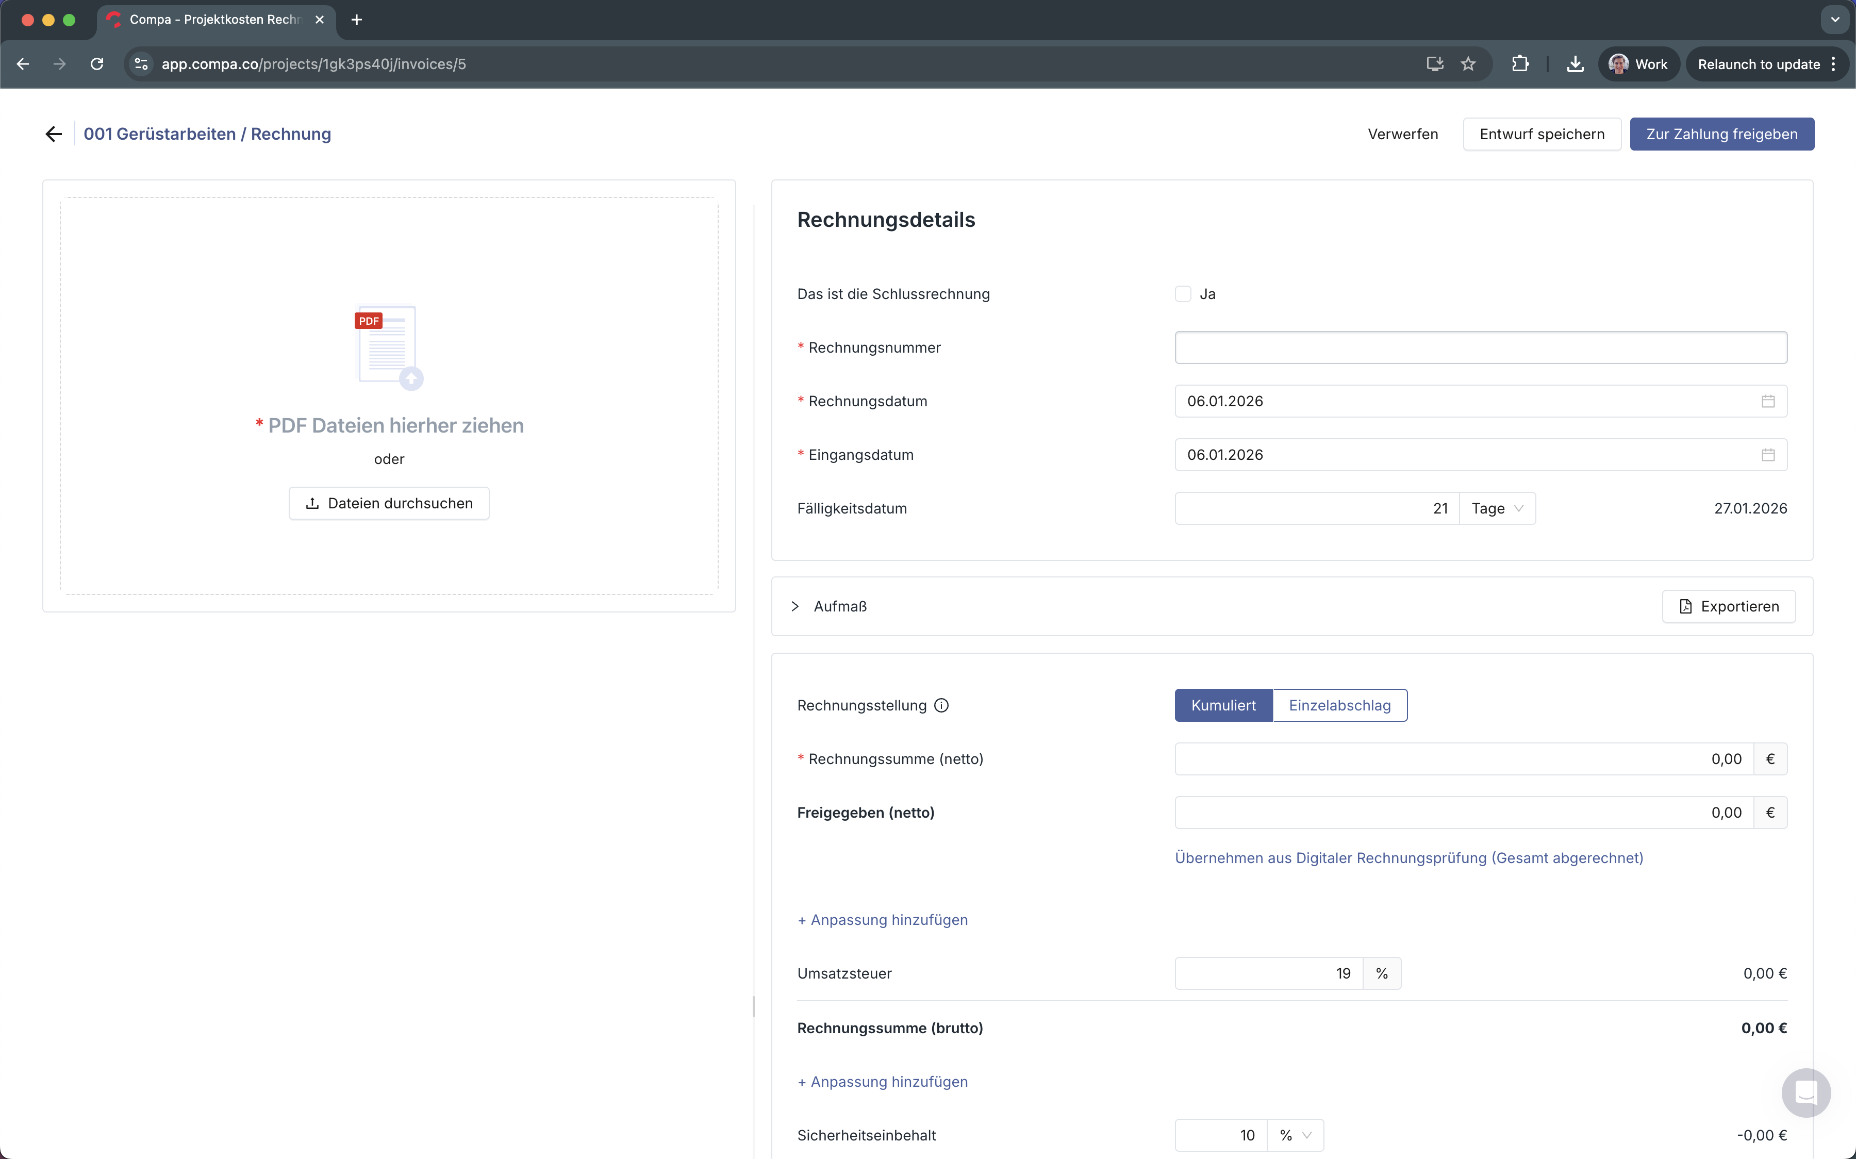This screenshot has width=1856, height=1159.
Task: Expand the Aufmaß section
Action: coord(796,606)
